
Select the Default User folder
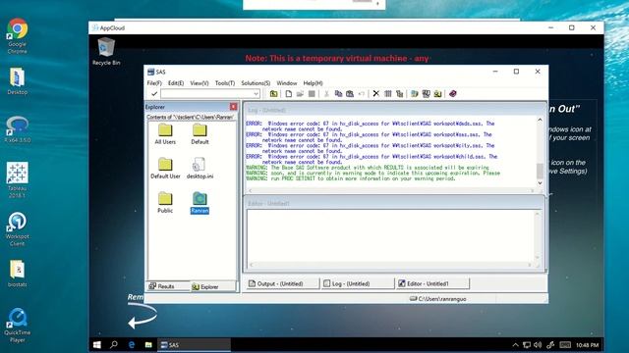click(165, 168)
